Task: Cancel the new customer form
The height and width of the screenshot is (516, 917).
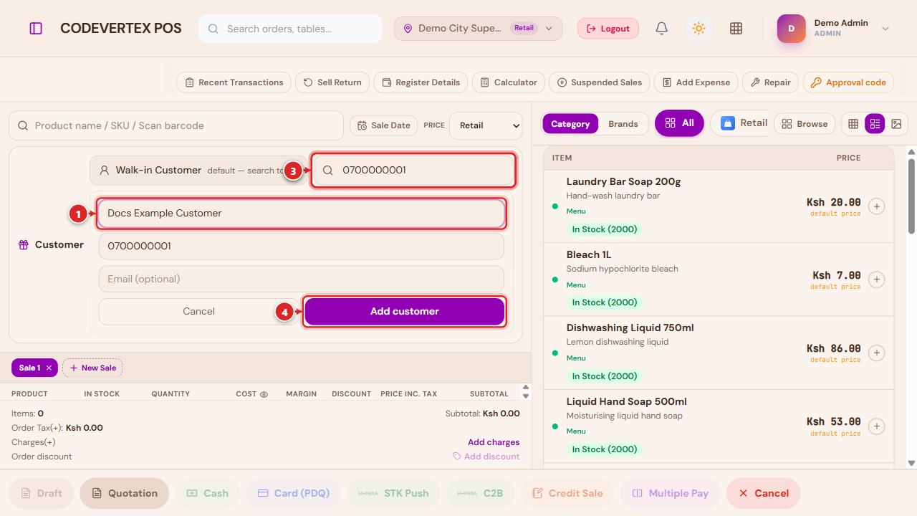Action: pos(198,311)
